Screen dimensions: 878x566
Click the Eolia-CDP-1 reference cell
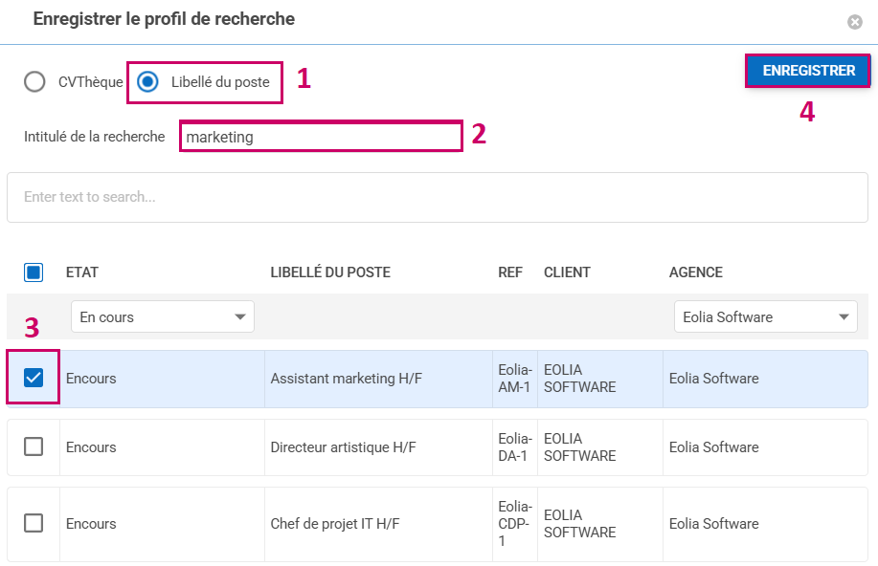[x=514, y=524]
